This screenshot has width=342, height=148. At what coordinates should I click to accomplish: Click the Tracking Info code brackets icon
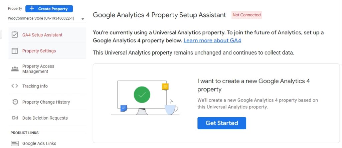pyautogui.click(x=15, y=86)
